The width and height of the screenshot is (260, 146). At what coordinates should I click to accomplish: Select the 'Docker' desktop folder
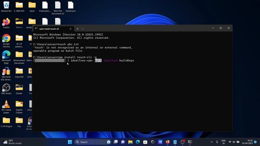pyautogui.click(x=19, y=89)
